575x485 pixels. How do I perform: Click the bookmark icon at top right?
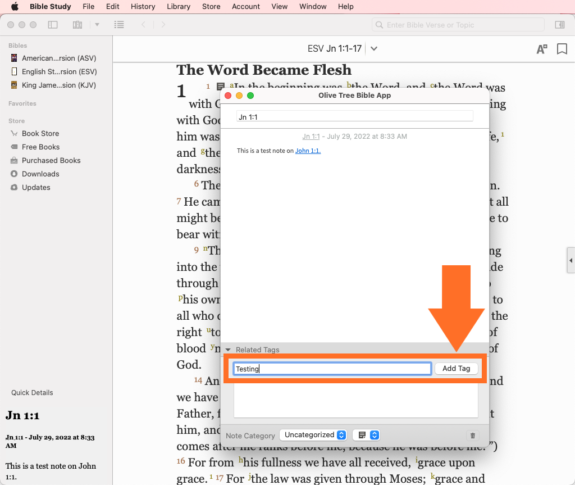562,49
